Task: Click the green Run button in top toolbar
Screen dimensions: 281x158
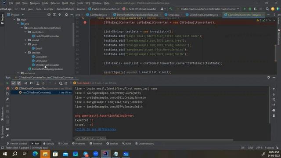Action: point(245,9)
